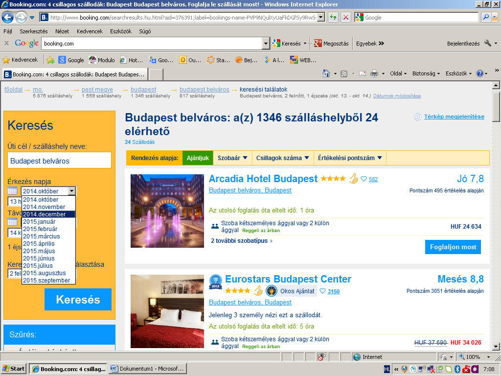Select 2015.március in month list
The height and width of the screenshot is (376, 501).
point(48,236)
